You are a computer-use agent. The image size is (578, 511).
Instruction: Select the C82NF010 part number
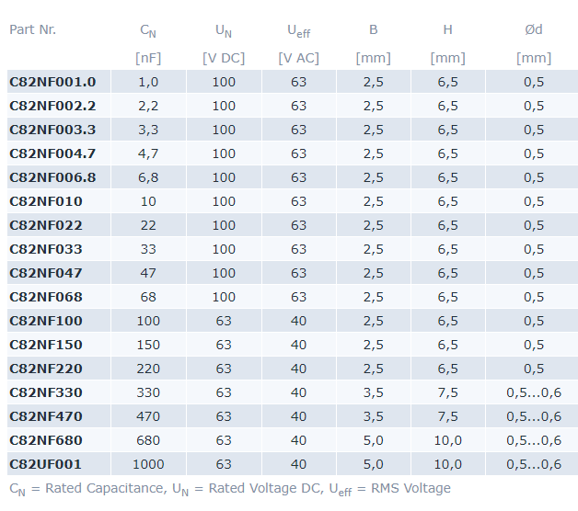tap(46, 201)
